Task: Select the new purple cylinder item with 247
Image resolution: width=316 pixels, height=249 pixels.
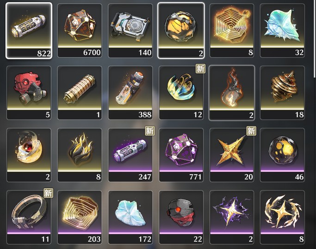Action: tap(130, 155)
